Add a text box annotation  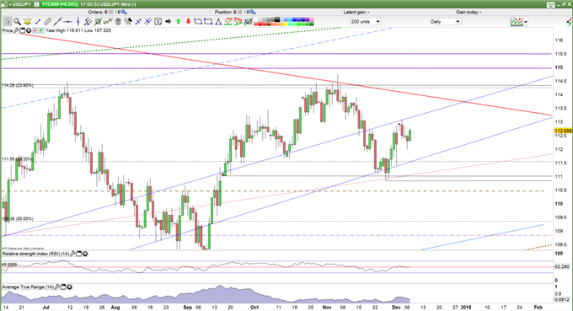point(158,22)
